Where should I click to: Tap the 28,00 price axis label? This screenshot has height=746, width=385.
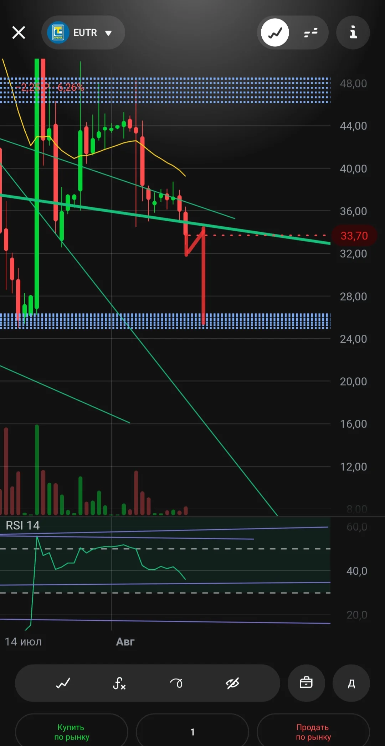pos(353,296)
